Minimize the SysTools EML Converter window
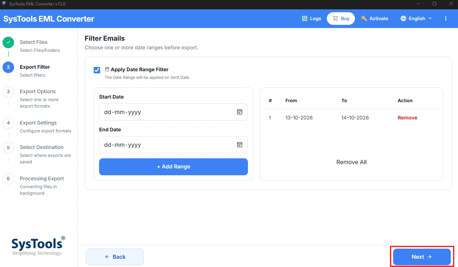Screen dimensions: 458x267 pos(418,4)
